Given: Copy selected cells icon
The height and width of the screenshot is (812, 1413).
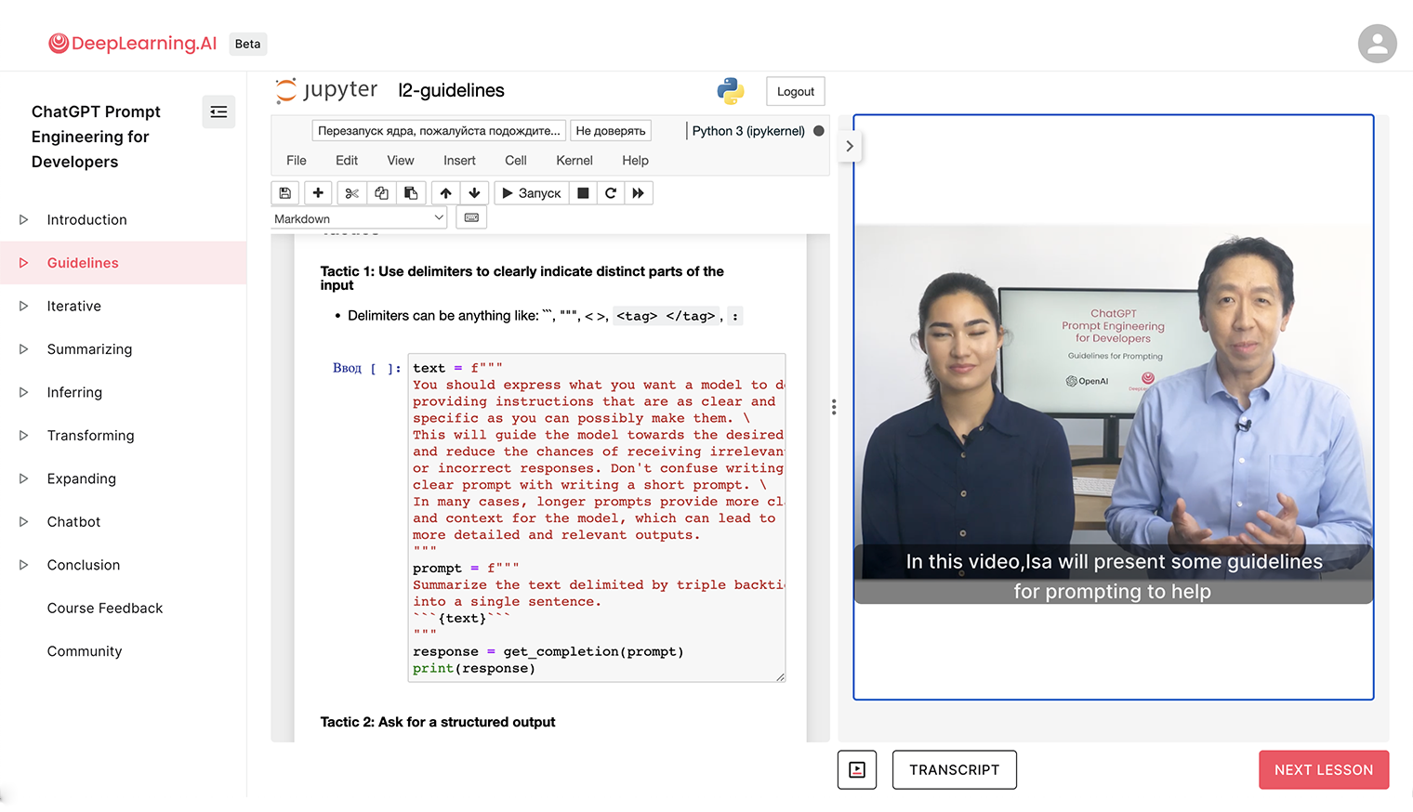Looking at the screenshot, I should click(381, 193).
